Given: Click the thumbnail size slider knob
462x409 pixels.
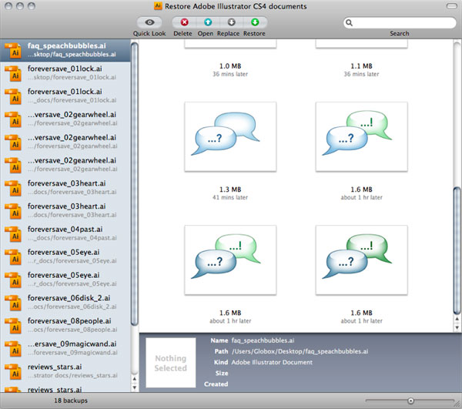Looking at the screenshot, I should tap(410, 401).
